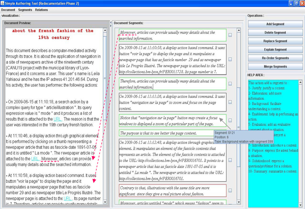The image size is (305, 209).
Task: Open the Document menu
Action: tap(8, 10)
